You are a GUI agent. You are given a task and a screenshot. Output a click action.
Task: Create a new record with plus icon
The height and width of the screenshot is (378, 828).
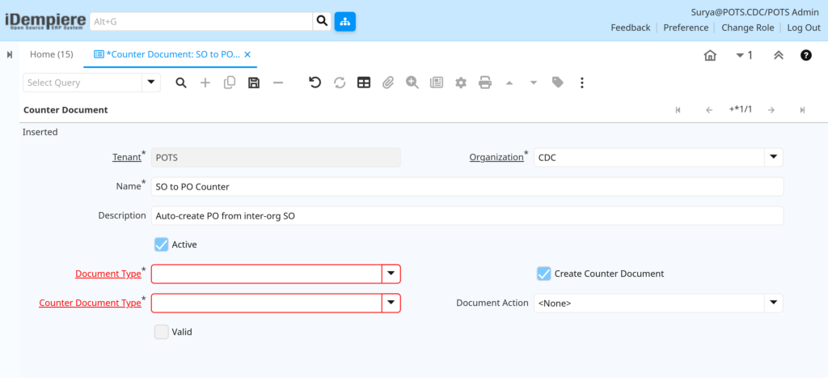(205, 83)
